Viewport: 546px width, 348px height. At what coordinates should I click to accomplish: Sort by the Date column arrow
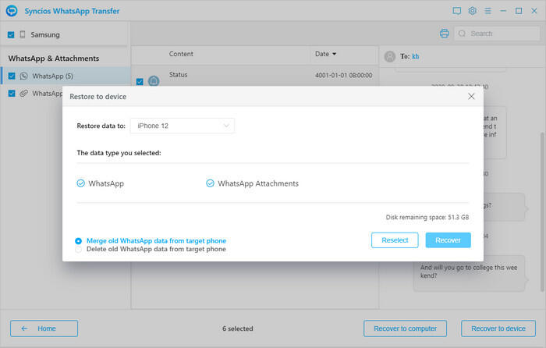[x=335, y=55]
